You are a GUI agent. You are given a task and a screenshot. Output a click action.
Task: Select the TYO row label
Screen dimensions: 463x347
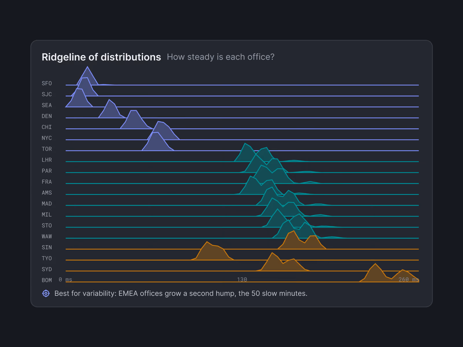47,258
